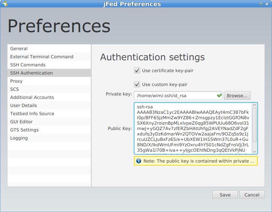Click the Public Key: label
The height and width of the screenshot is (212, 272).
[x=120, y=128]
